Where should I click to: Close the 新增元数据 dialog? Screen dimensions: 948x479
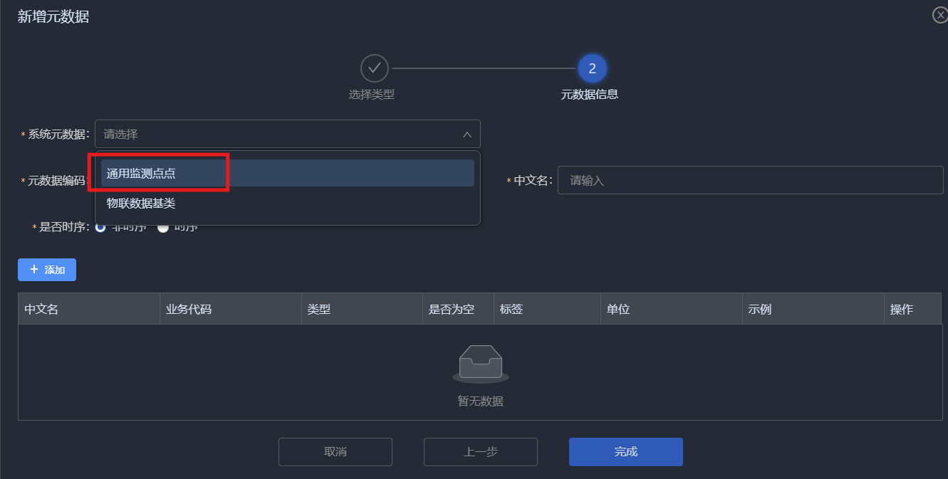[x=940, y=15]
